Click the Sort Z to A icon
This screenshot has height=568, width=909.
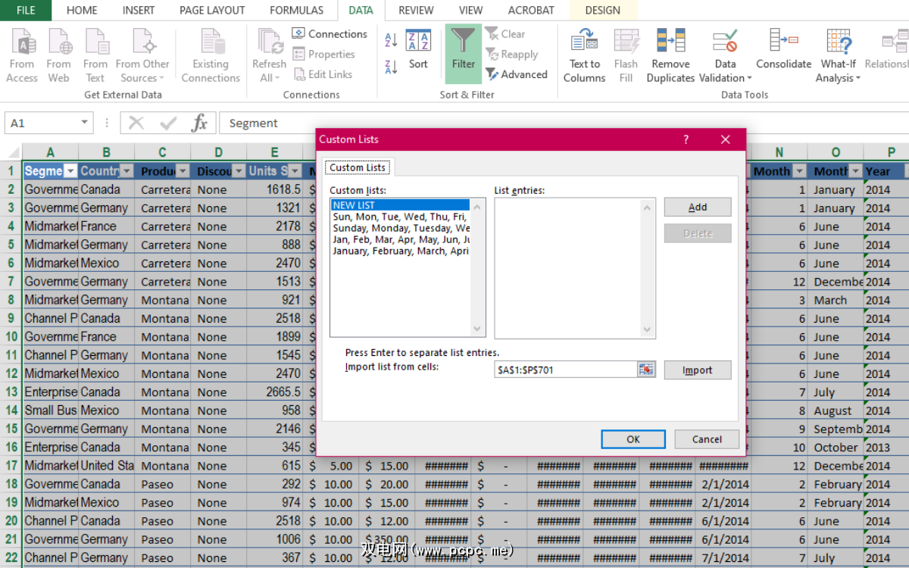click(x=391, y=67)
